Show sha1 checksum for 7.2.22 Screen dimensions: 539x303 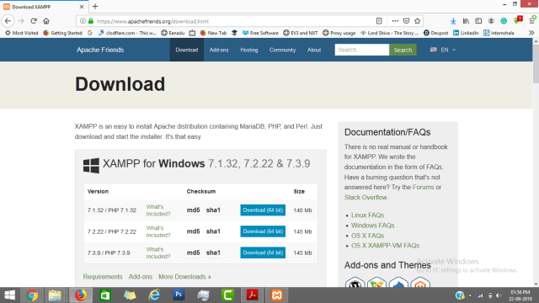[x=213, y=231]
